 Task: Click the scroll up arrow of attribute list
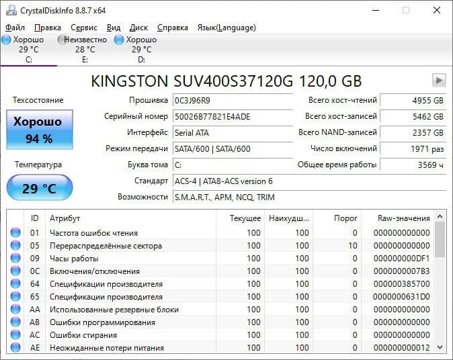point(440,216)
